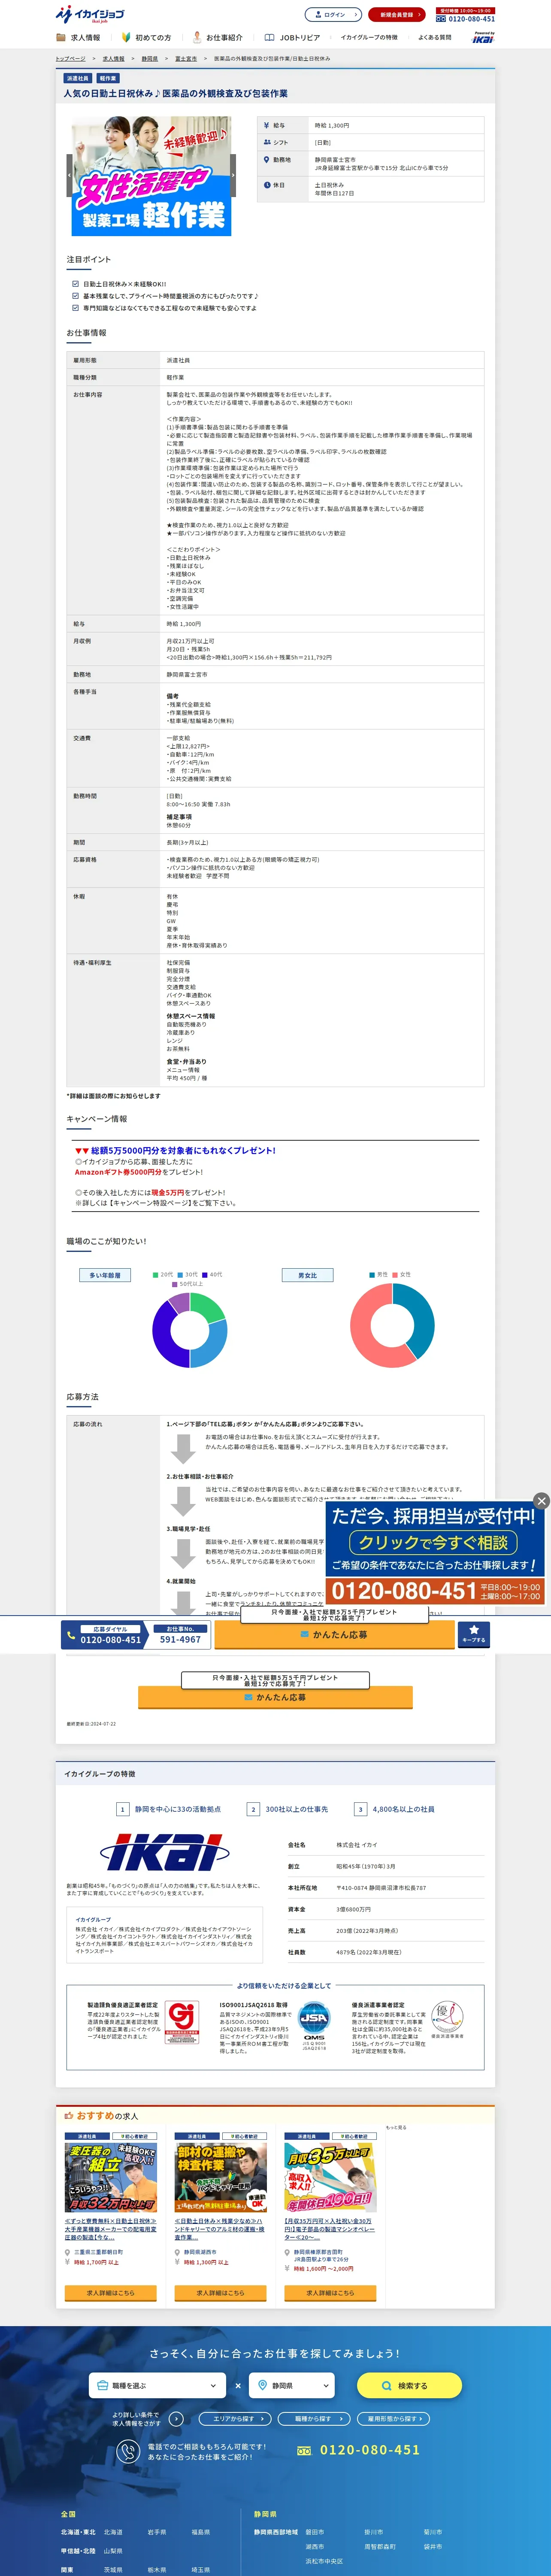Check the 基本残業なしで checkbox item
Viewport: 551px width, 2576px height.
click(75, 296)
